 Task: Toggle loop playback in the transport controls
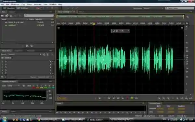click(x=136, y=98)
